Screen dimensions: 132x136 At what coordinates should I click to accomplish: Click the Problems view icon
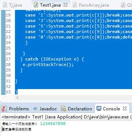[x=4, y=109]
